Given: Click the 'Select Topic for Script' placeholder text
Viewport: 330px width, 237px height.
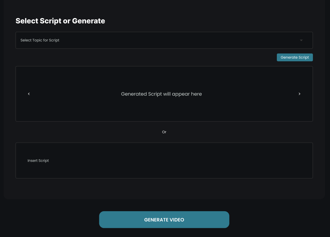Looking at the screenshot, I should coord(40,40).
